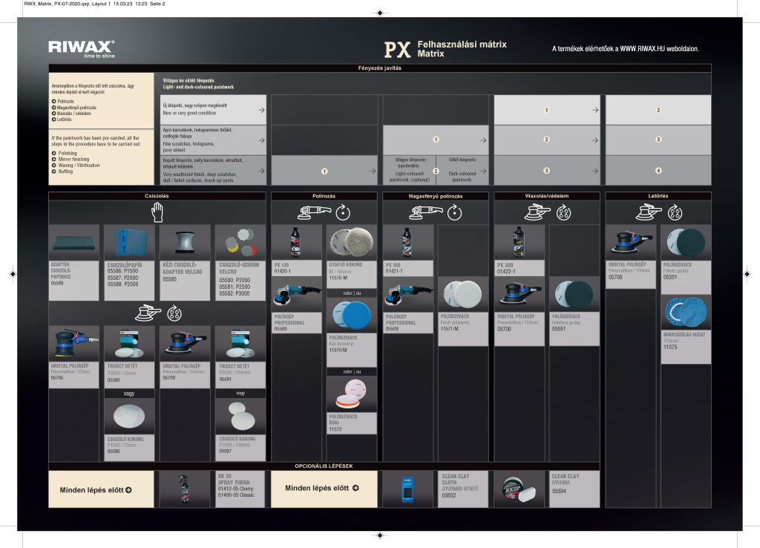Open the PX 200 bottle image
This screenshot has width=760, height=548.
tap(407, 242)
